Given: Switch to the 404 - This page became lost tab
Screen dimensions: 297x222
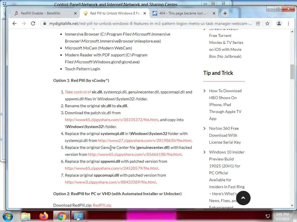Looking at the screenshot, I should pyautogui.click(x=184, y=13).
